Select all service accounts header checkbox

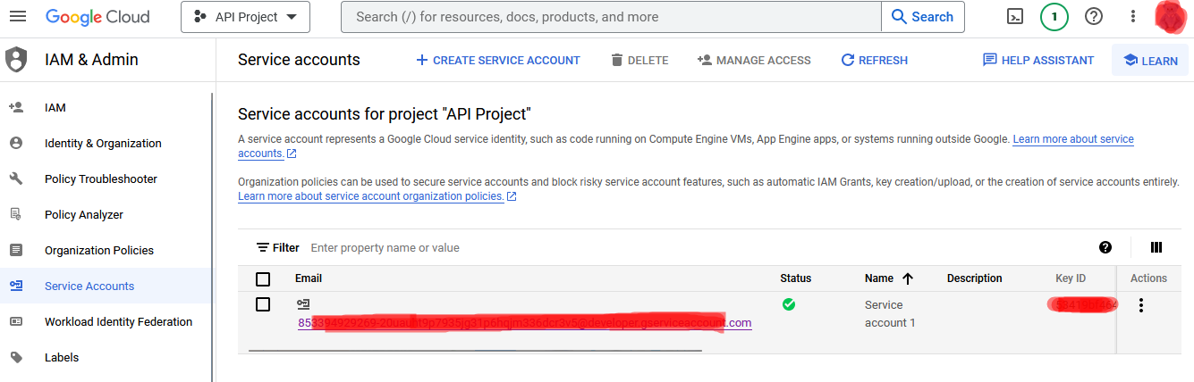pyautogui.click(x=263, y=278)
